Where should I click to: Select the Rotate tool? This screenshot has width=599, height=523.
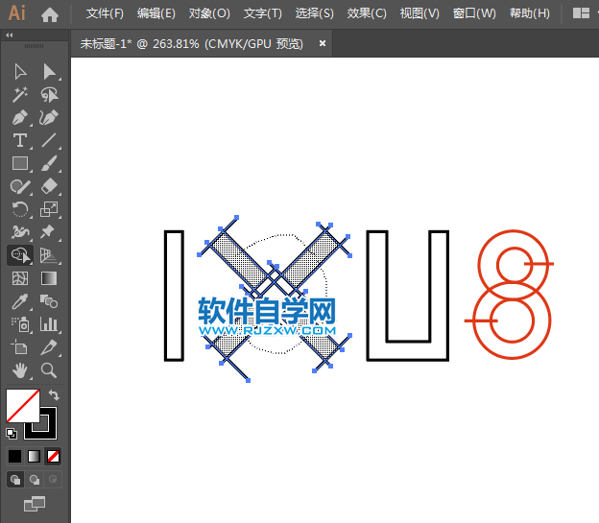click(20, 209)
